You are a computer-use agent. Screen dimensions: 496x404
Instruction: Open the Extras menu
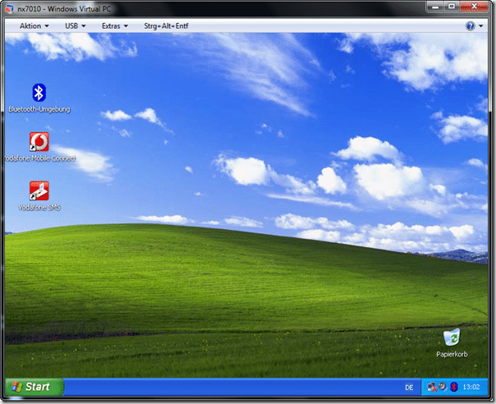[x=114, y=26]
